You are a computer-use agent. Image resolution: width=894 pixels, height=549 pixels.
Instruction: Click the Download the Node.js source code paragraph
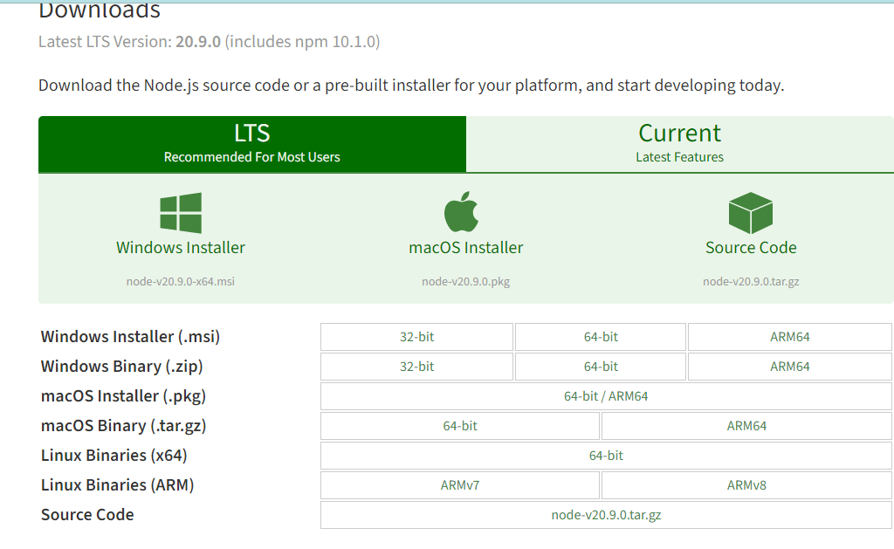(x=411, y=85)
